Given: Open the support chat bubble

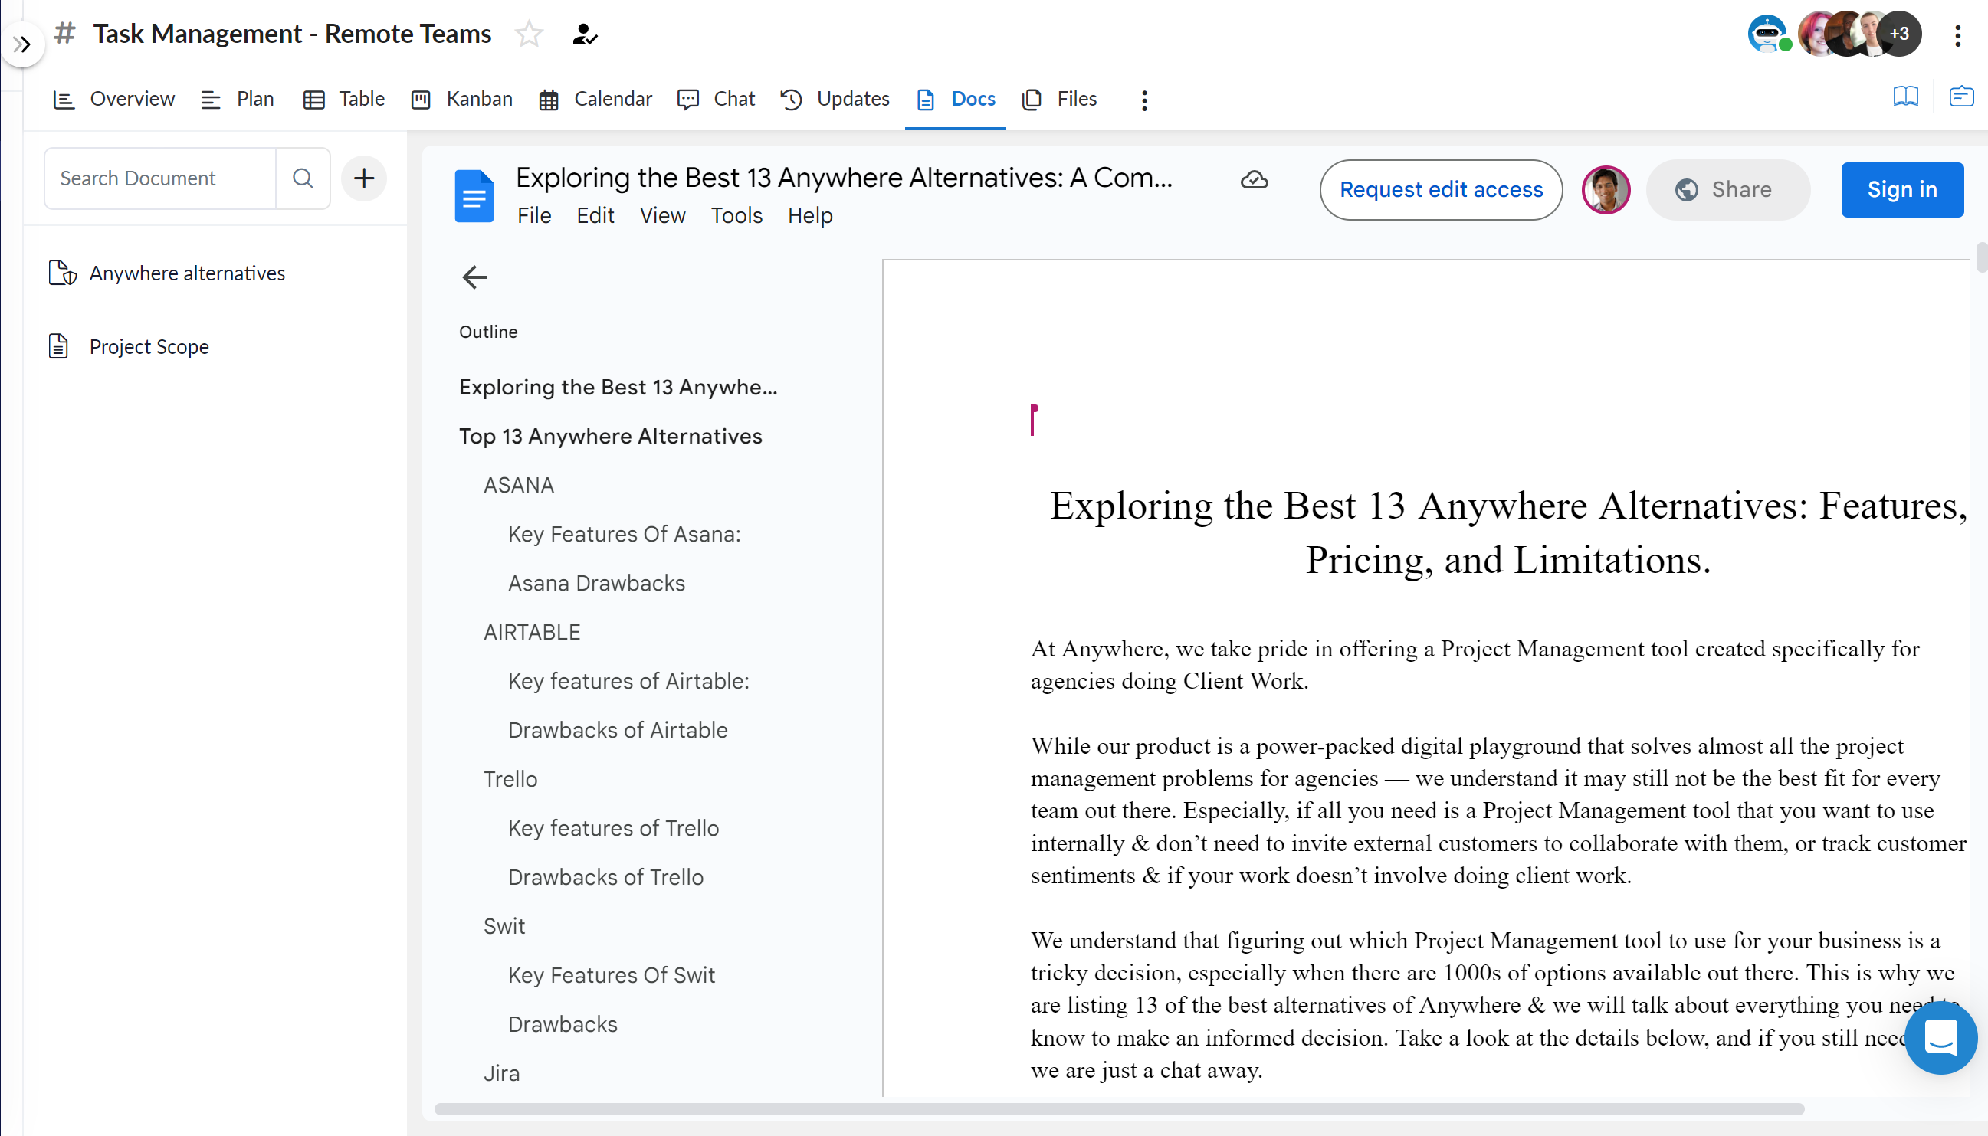Looking at the screenshot, I should 1940,1037.
